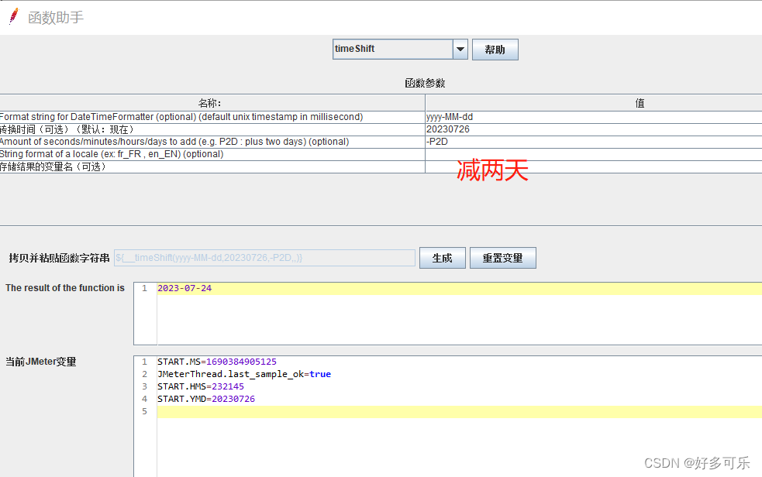Click empty line 5 in variables area
The height and width of the screenshot is (477, 762).
(459, 411)
